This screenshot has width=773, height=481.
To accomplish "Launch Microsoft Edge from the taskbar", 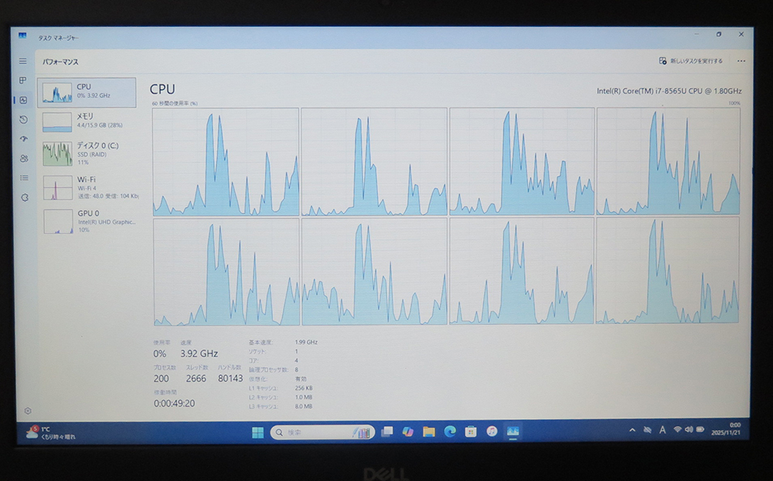I will pyautogui.click(x=450, y=432).
